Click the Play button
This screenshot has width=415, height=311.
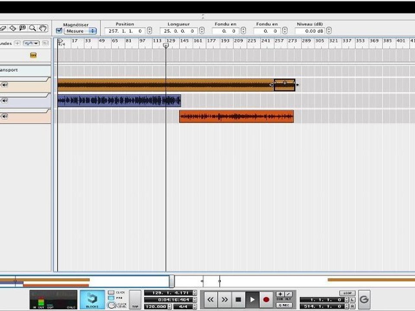click(252, 300)
